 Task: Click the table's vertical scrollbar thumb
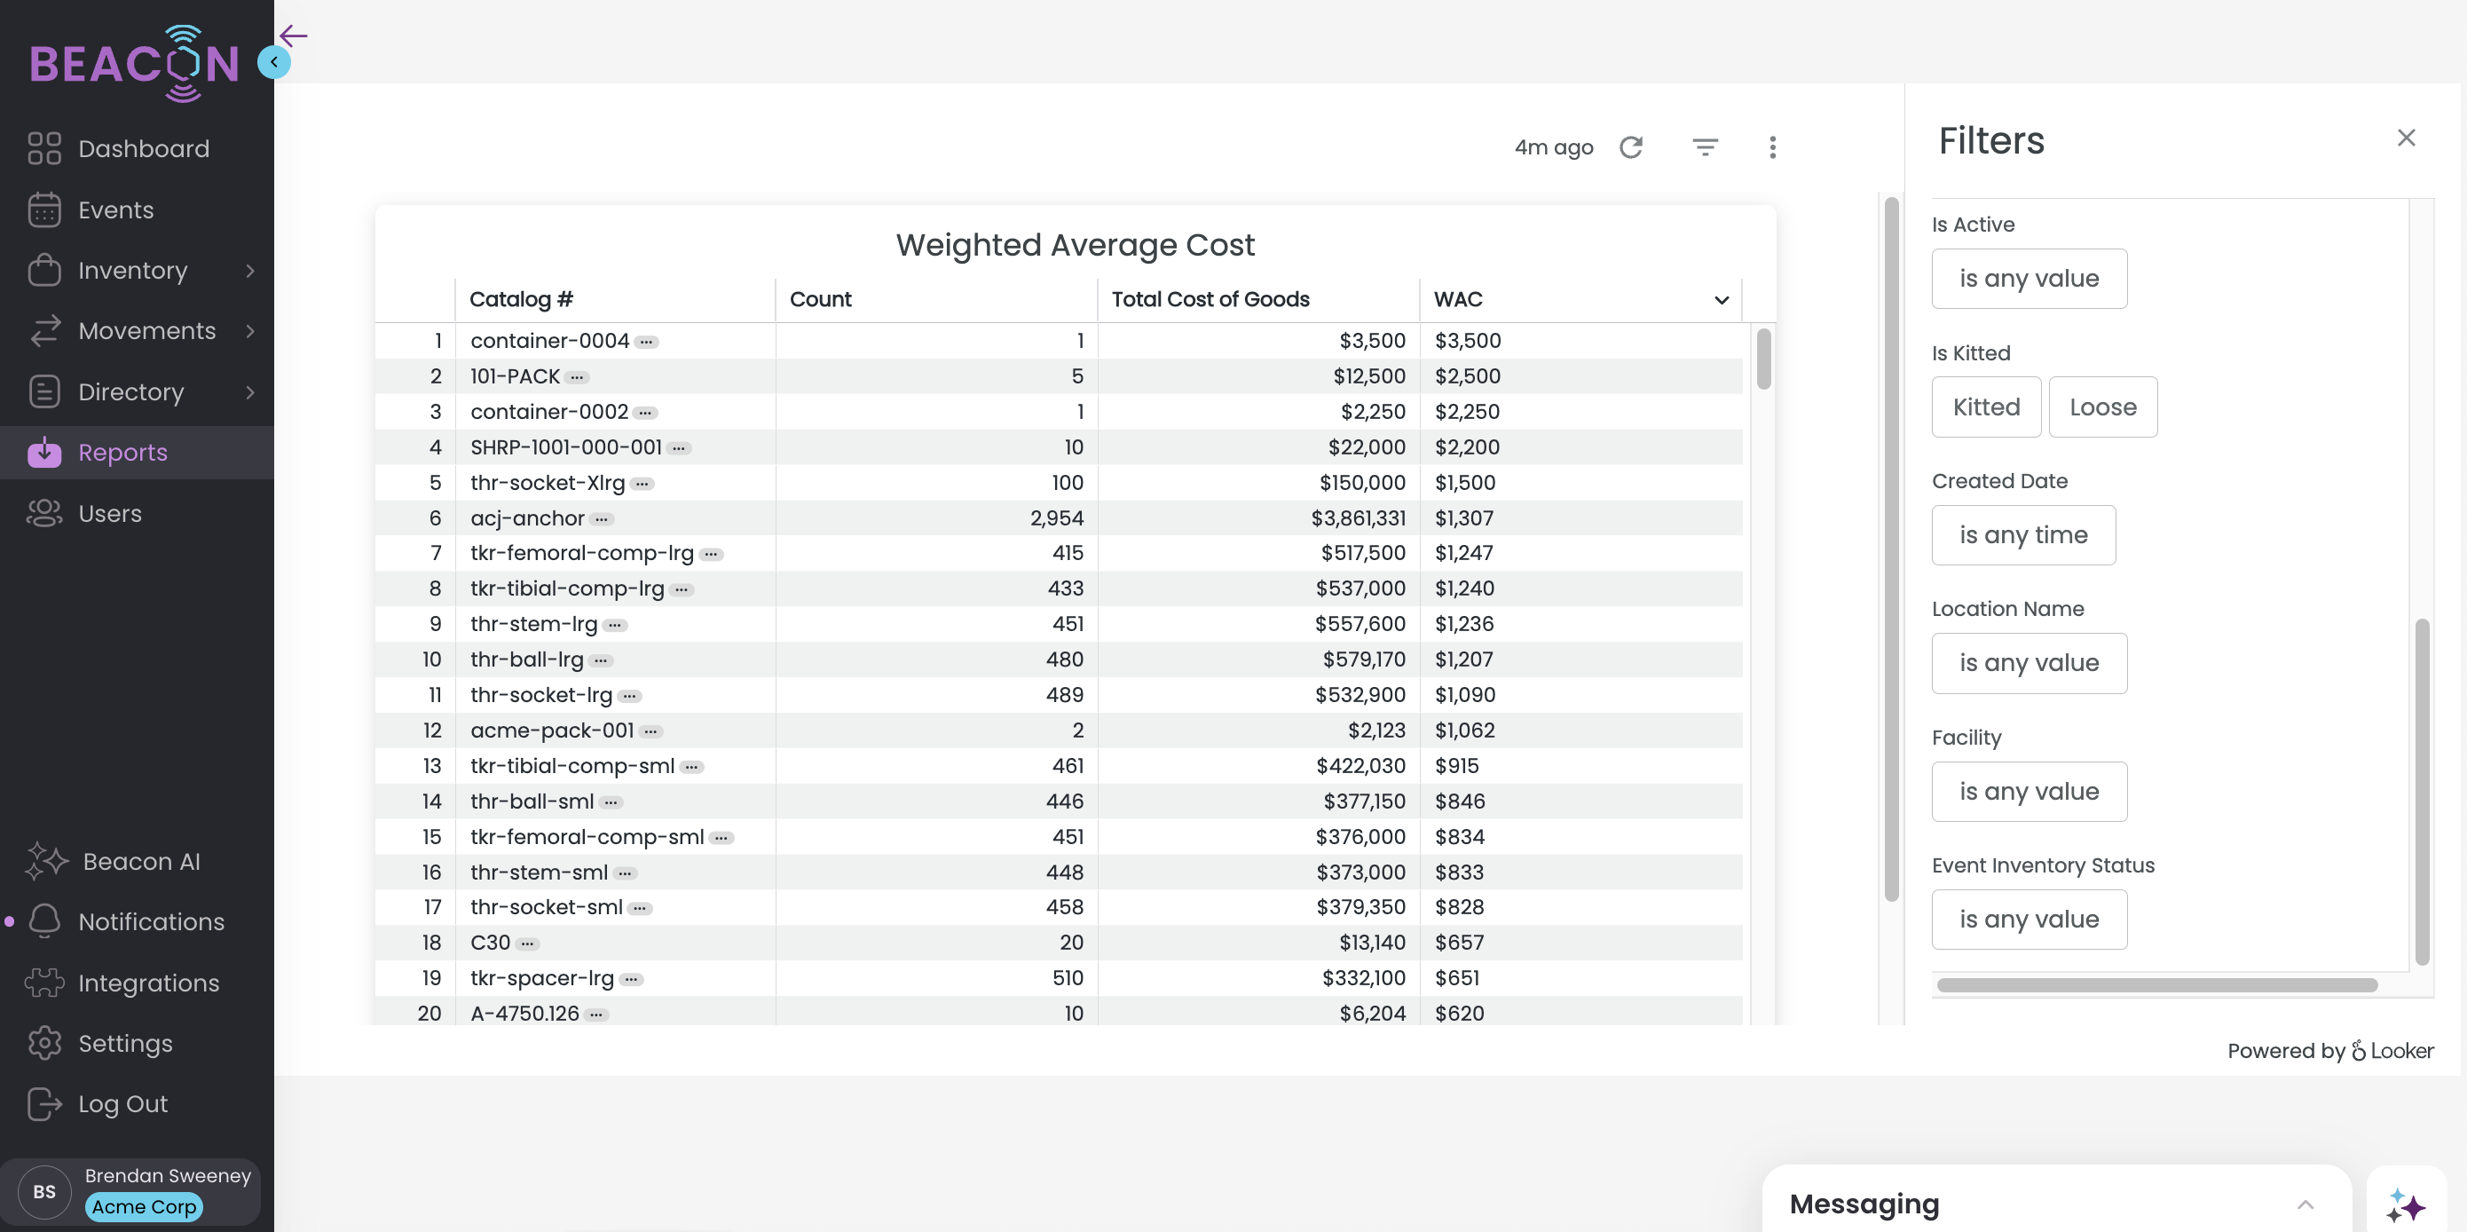point(1763,359)
